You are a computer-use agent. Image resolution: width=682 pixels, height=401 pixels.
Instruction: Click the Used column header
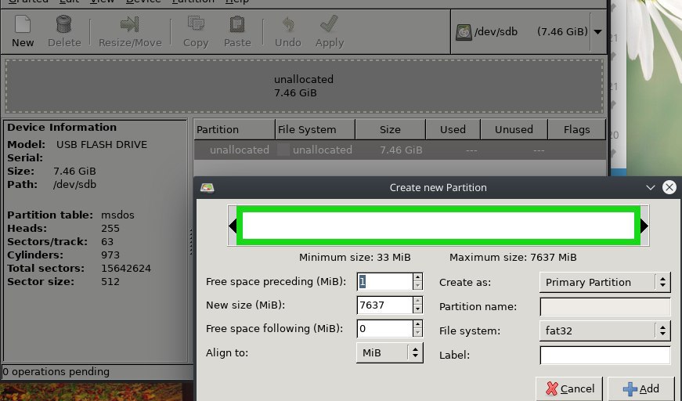click(453, 129)
